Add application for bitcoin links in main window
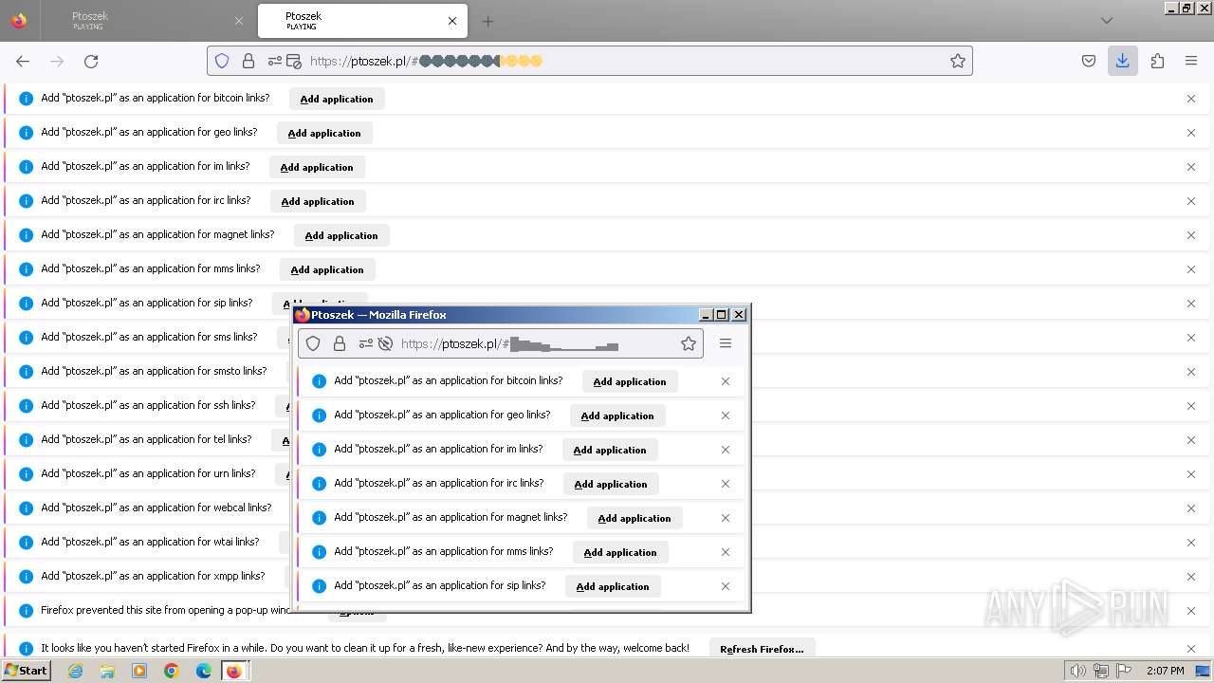 click(x=337, y=99)
